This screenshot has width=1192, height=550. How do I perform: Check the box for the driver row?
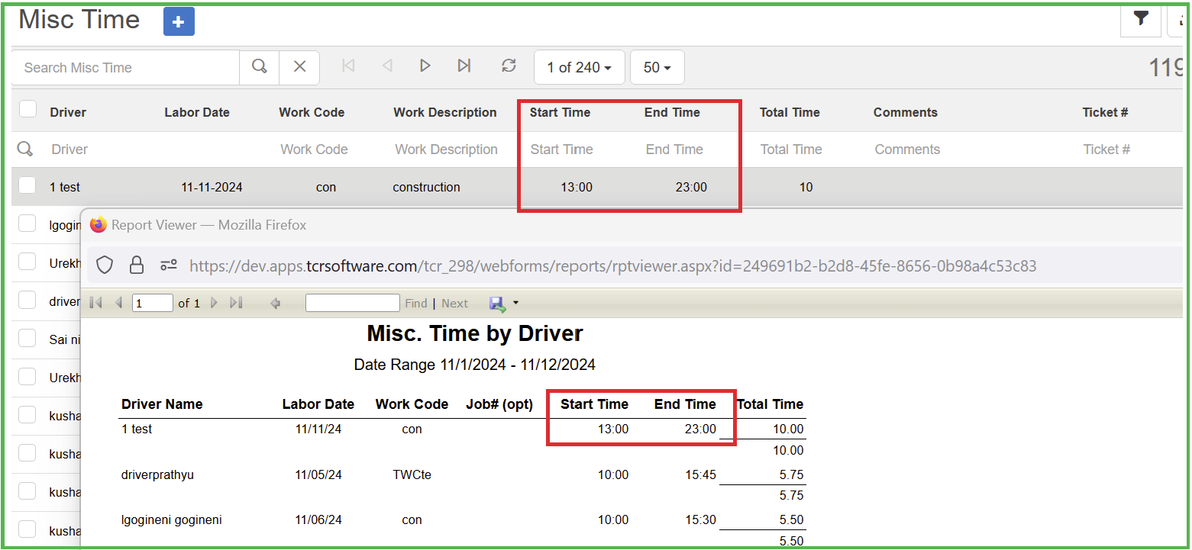[x=27, y=300]
